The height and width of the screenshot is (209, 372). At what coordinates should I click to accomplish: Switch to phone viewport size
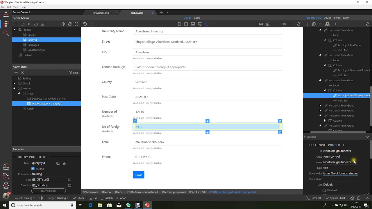pyautogui.click(x=179, y=24)
